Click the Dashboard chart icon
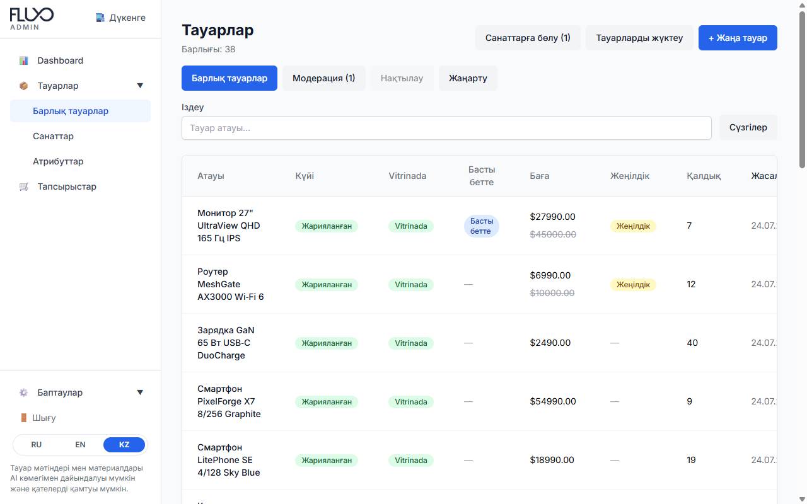Viewport: 807px width, 504px height. coord(24,60)
